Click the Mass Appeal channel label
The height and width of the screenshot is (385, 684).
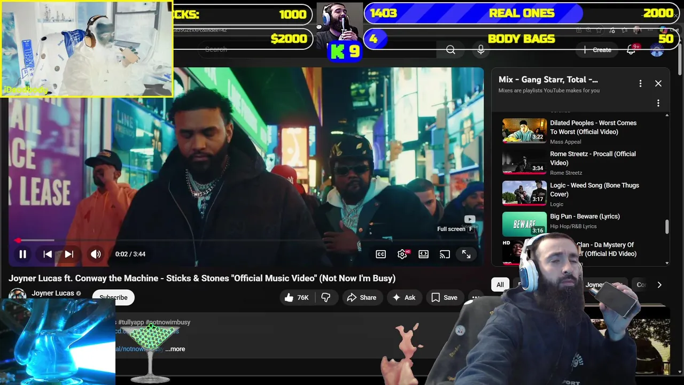(x=565, y=142)
